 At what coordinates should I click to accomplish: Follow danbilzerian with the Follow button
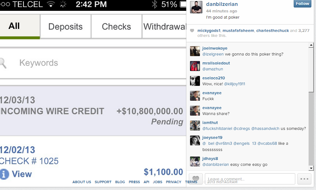[302, 4]
